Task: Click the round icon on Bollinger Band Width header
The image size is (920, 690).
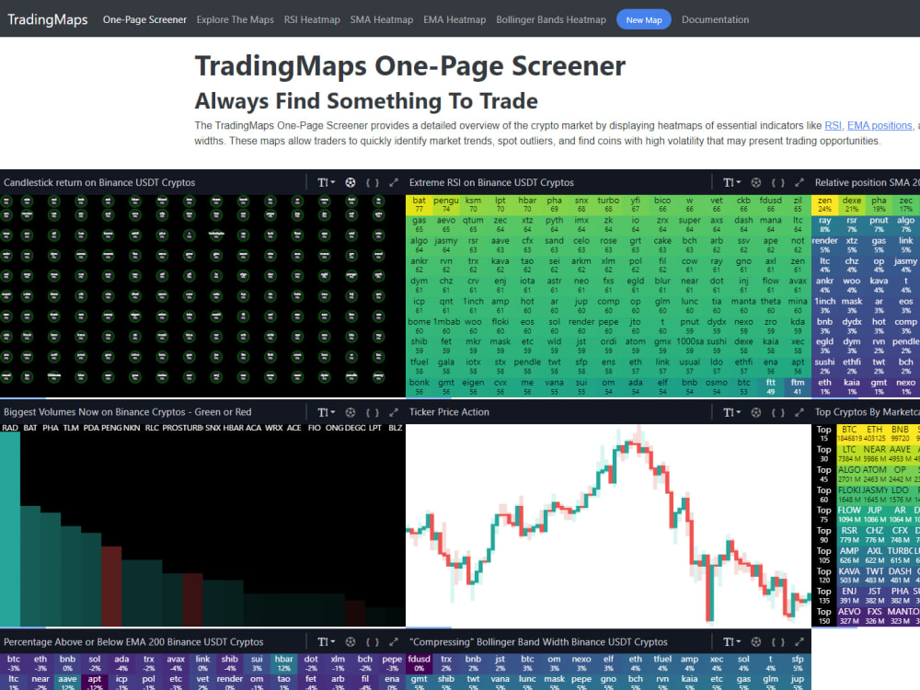Action: pos(755,642)
